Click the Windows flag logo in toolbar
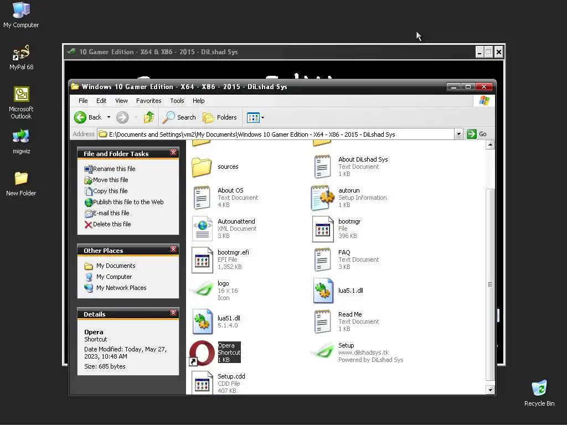 [x=484, y=101]
